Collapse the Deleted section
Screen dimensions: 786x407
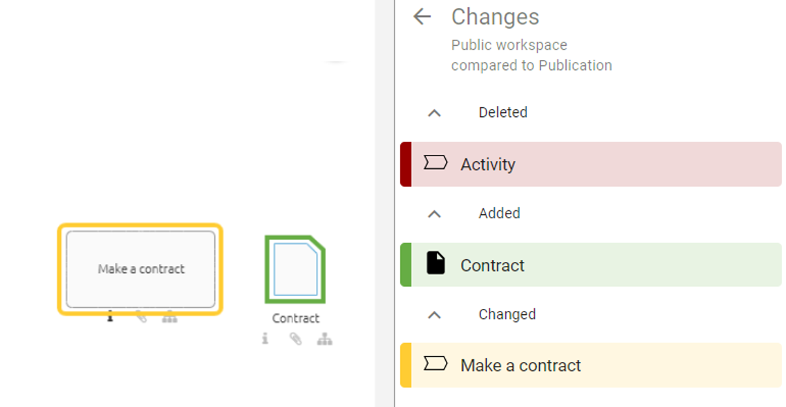[x=434, y=112]
